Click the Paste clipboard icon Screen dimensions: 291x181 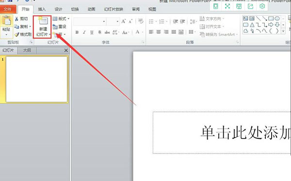6,21
